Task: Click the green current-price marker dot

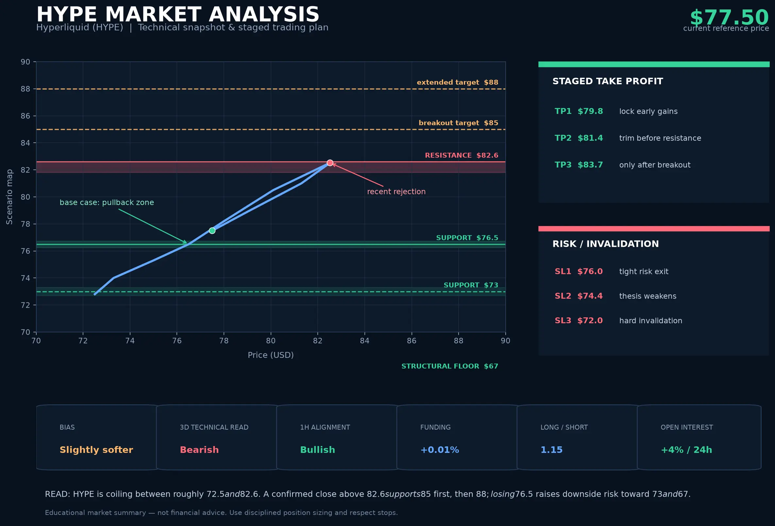Action: 212,231
